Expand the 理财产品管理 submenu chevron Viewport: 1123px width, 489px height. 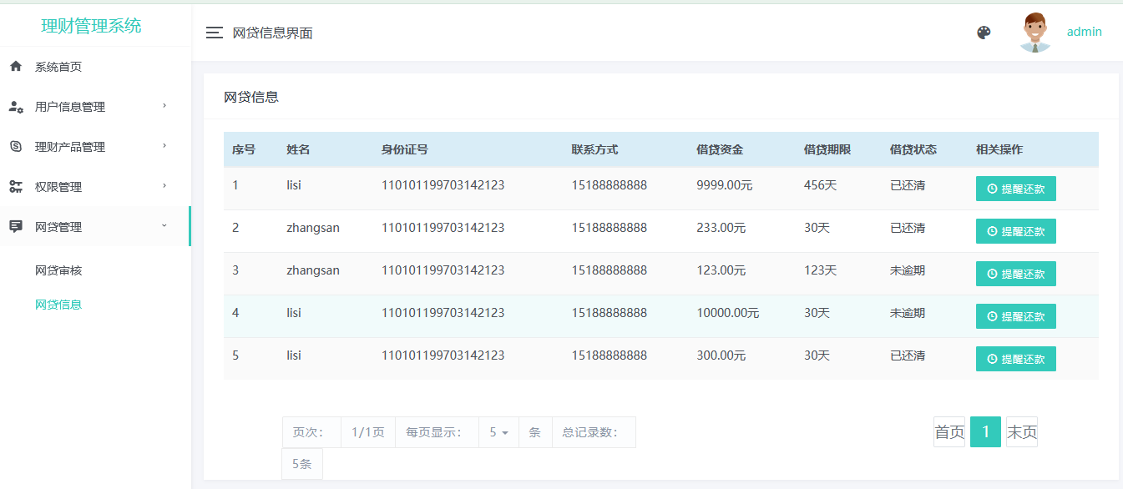164,146
